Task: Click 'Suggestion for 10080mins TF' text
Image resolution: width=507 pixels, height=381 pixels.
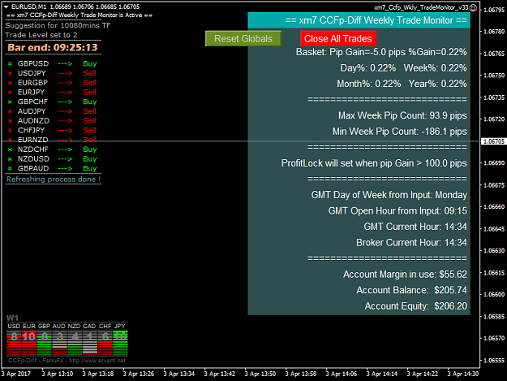Action: (58, 25)
